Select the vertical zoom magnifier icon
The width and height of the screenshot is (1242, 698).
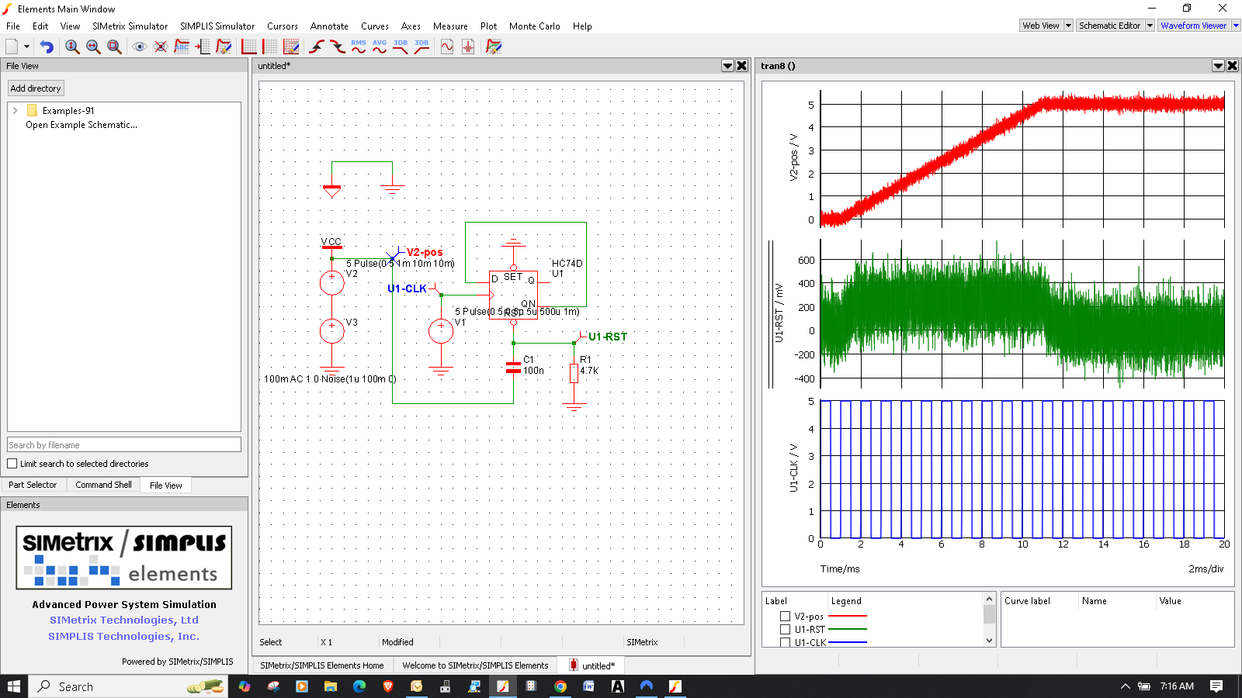(72, 47)
